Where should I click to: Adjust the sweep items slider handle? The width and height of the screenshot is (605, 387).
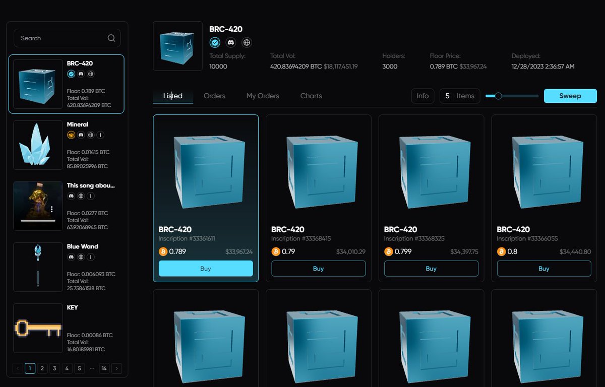click(498, 96)
